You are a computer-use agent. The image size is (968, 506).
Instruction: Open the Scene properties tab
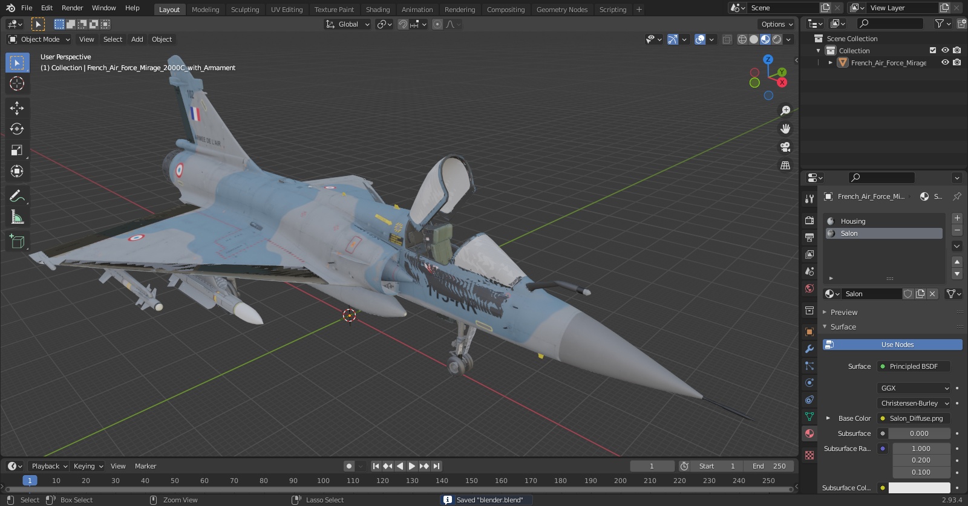(809, 271)
